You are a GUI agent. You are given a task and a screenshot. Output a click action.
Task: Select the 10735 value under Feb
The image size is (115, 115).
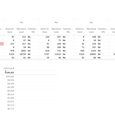click(23, 54)
